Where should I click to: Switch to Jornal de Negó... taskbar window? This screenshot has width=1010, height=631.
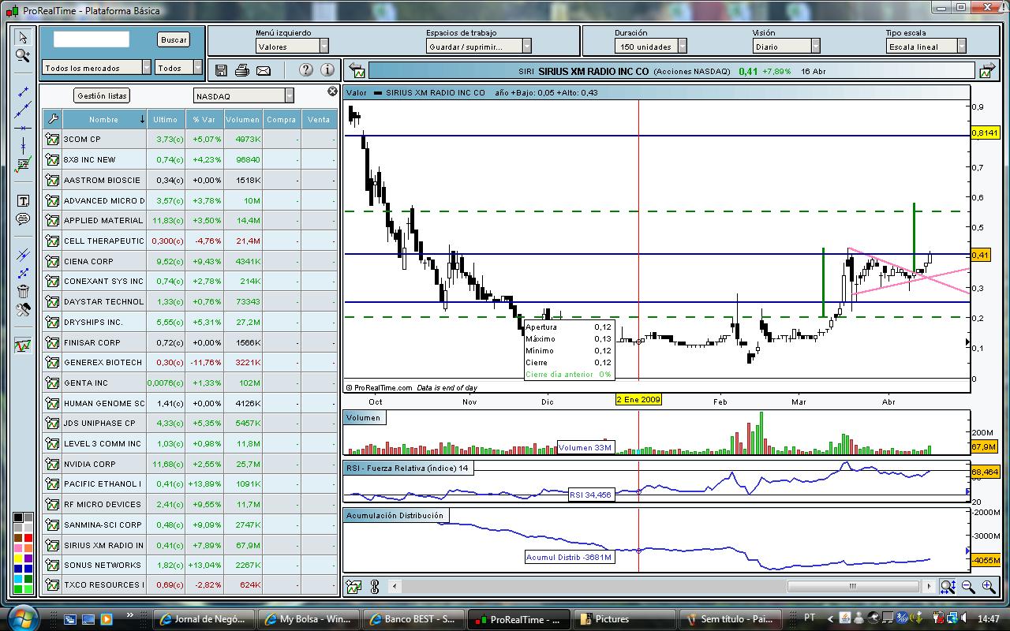[205, 619]
